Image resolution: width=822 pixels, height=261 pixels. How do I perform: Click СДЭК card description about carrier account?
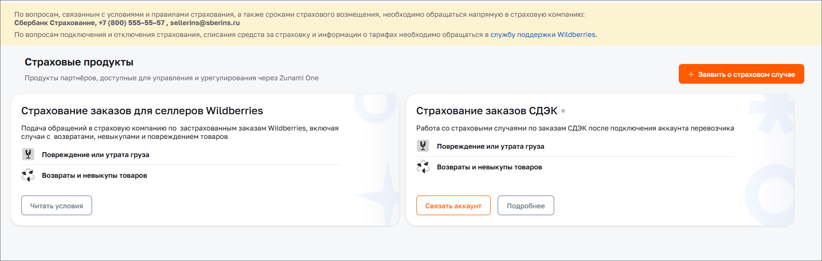point(575,128)
